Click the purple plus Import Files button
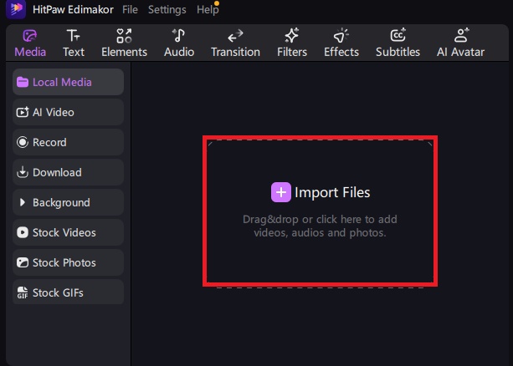513x366 pixels. [x=281, y=192]
